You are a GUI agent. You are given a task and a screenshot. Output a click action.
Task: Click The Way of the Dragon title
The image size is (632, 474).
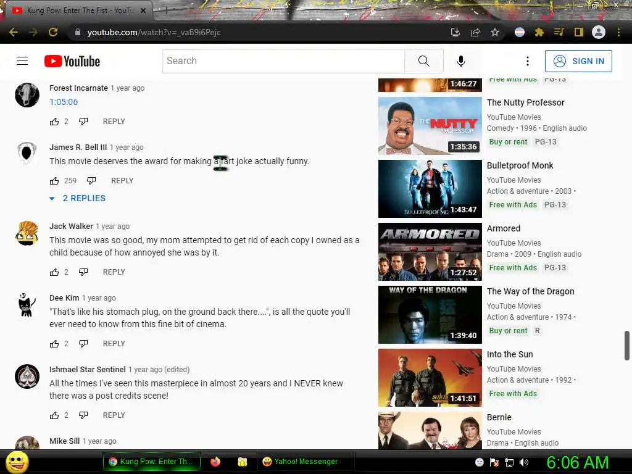point(530,291)
